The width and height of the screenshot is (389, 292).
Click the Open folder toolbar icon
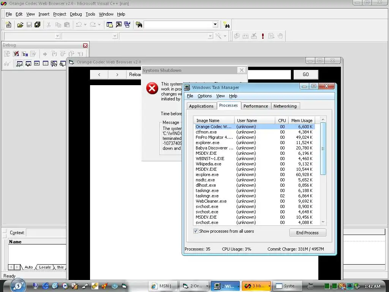click(x=21, y=25)
